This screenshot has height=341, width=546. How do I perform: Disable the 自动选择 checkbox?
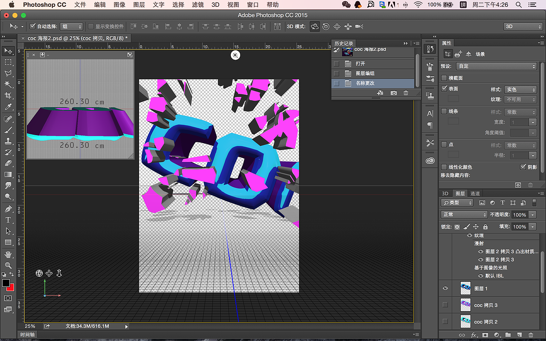click(x=32, y=26)
